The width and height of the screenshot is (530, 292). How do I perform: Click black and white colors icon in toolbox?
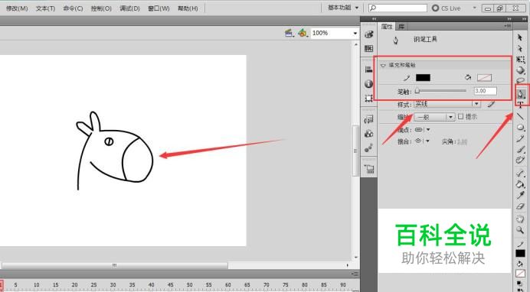pyautogui.click(x=520, y=284)
